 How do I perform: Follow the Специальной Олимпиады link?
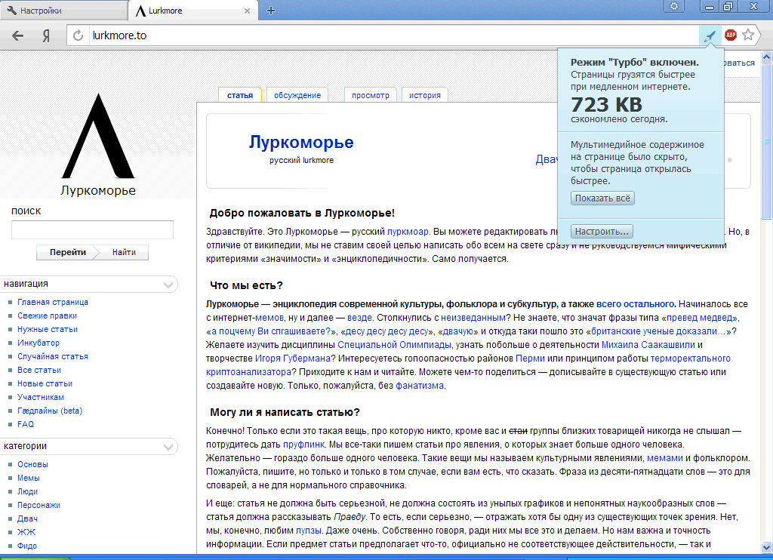click(x=394, y=345)
